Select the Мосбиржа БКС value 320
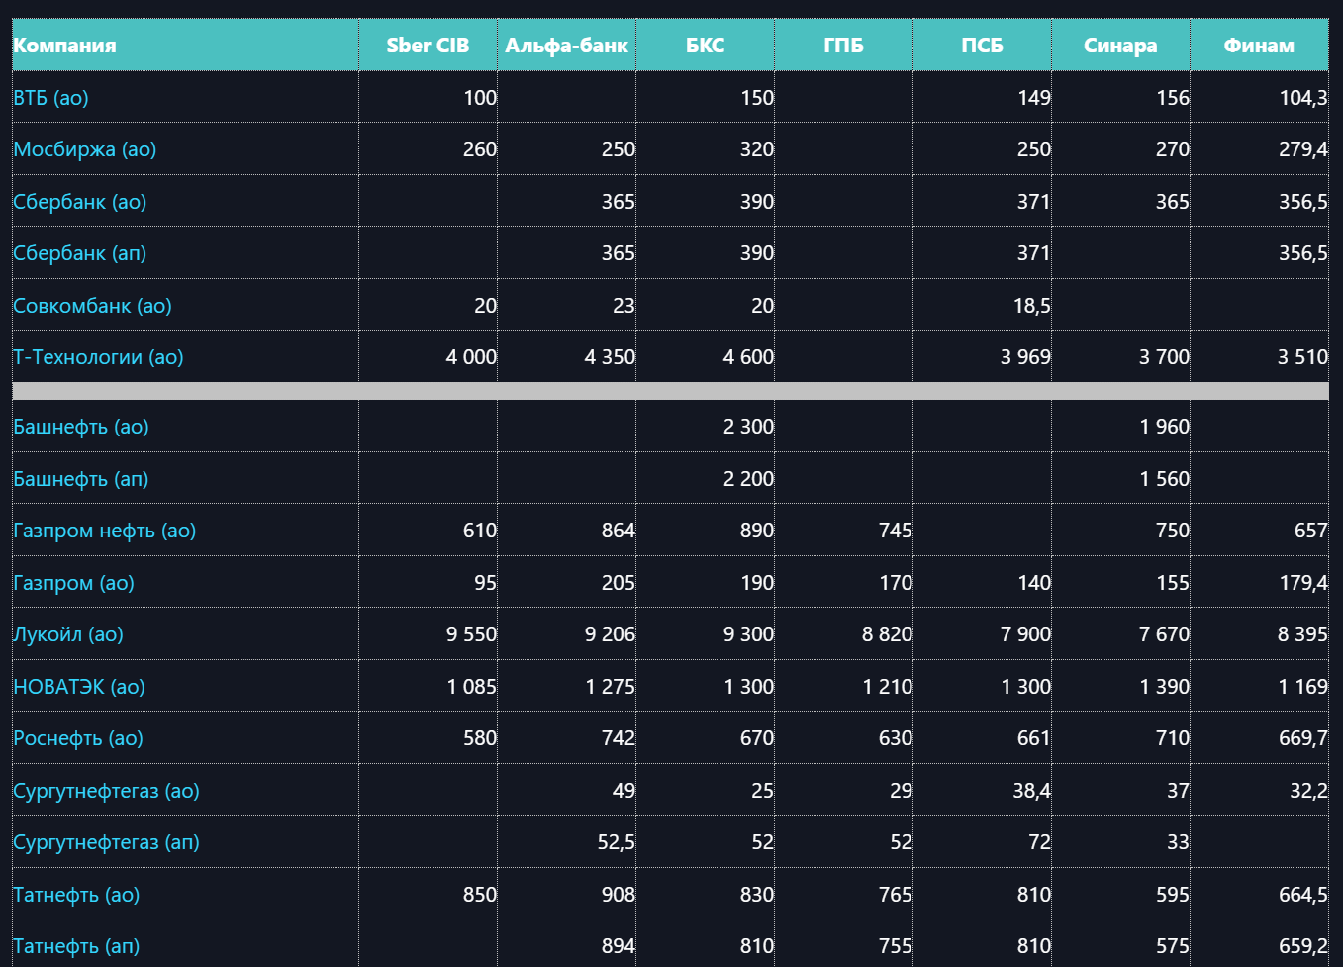1343x967 pixels. pyautogui.click(x=757, y=149)
